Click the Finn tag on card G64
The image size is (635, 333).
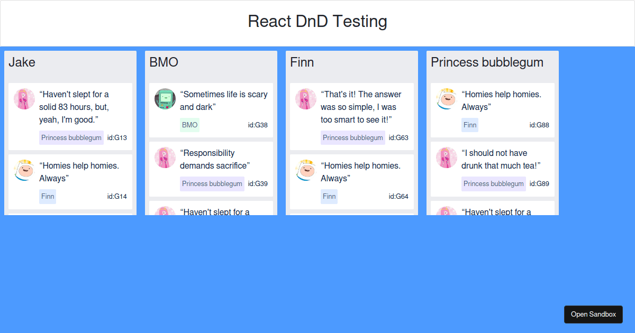(329, 197)
